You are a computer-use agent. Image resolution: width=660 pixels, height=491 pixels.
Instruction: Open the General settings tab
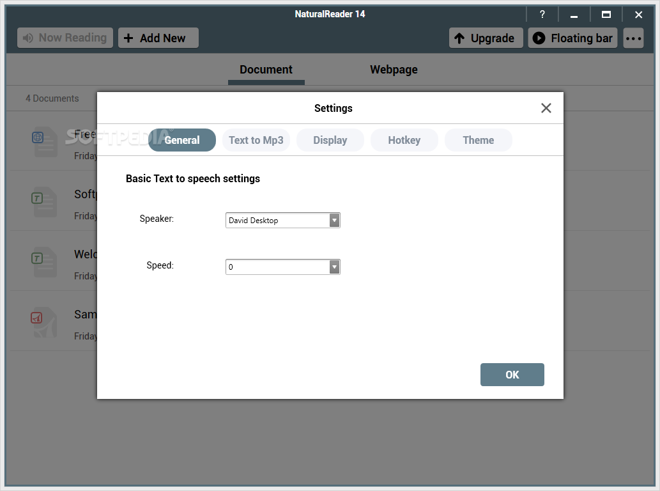point(182,140)
